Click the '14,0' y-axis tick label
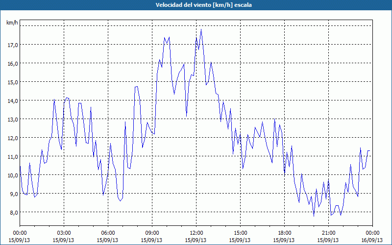Image resolution: width=392 pixels, height=245 pixels. pyautogui.click(x=13, y=101)
